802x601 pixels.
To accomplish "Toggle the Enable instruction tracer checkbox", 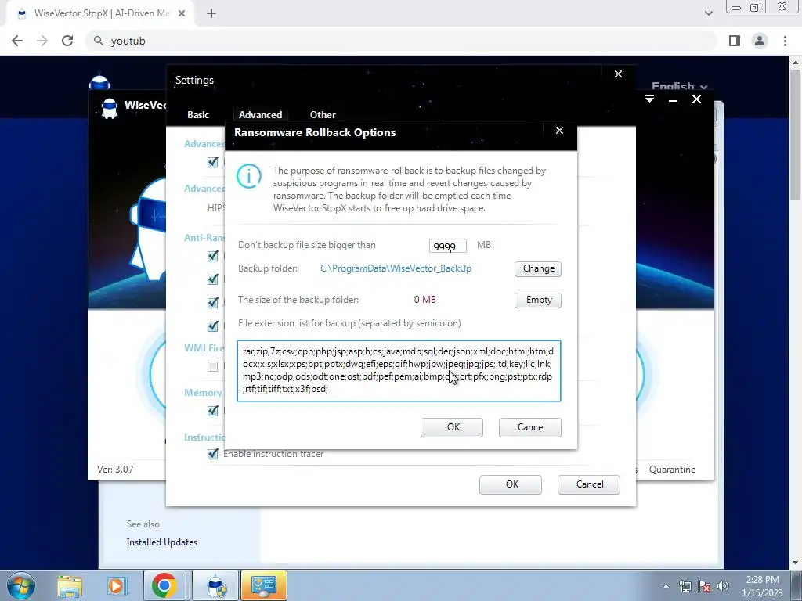I will (x=213, y=454).
